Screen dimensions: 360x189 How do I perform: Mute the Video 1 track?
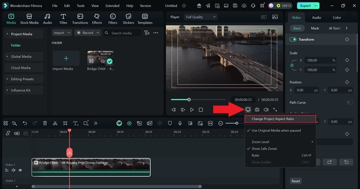tap(13, 170)
